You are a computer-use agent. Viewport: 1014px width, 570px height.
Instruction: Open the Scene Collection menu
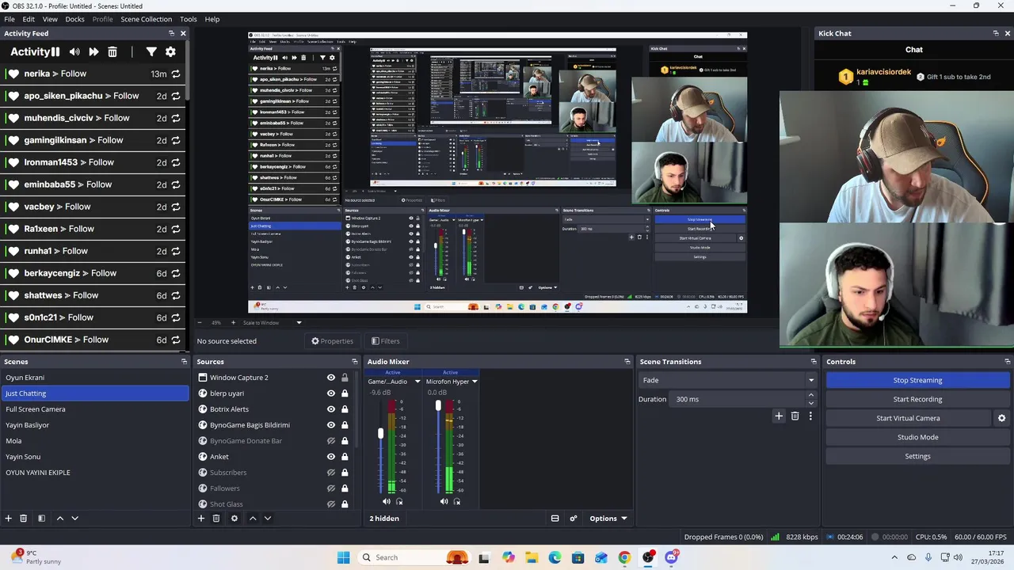click(x=146, y=19)
